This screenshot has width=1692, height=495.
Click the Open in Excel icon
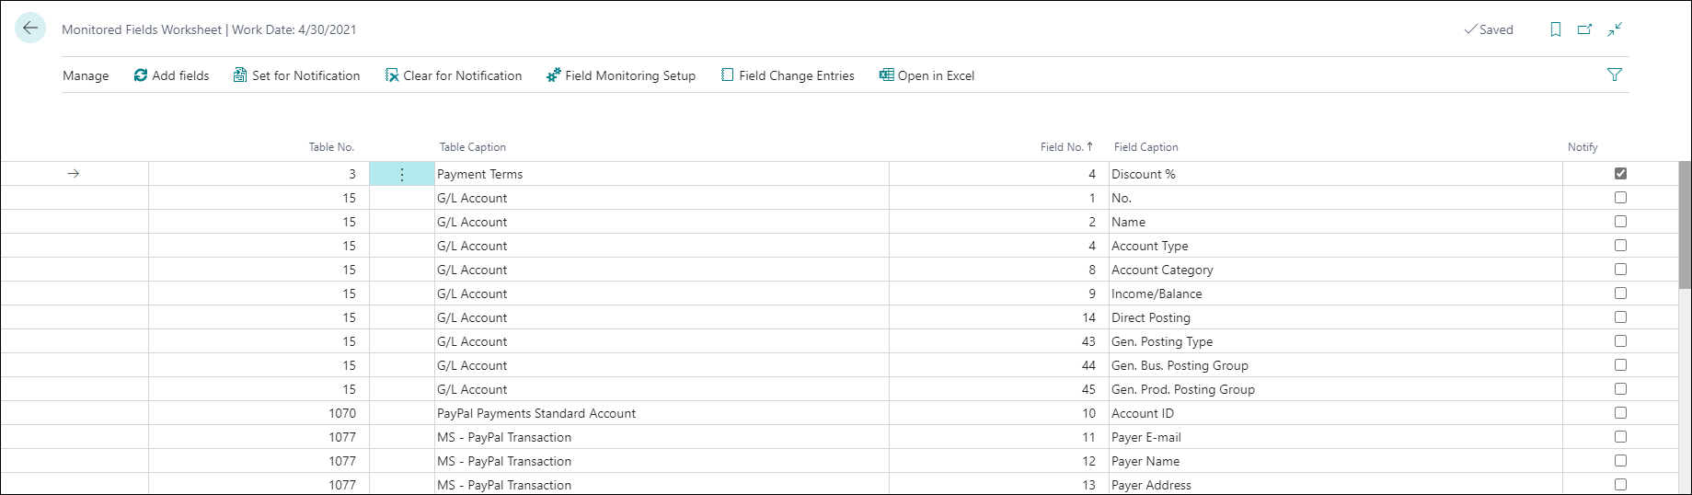[887, 75]
